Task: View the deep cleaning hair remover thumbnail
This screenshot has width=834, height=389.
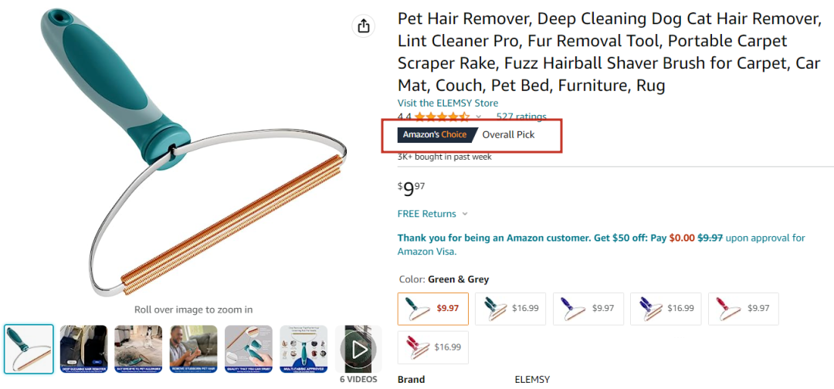Action: pos(83,350)
